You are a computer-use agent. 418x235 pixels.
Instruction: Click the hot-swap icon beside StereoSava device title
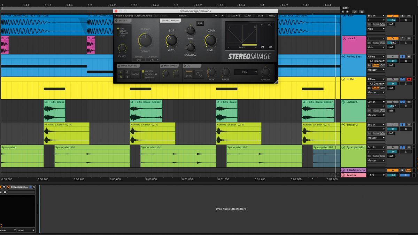coord(34,187)
